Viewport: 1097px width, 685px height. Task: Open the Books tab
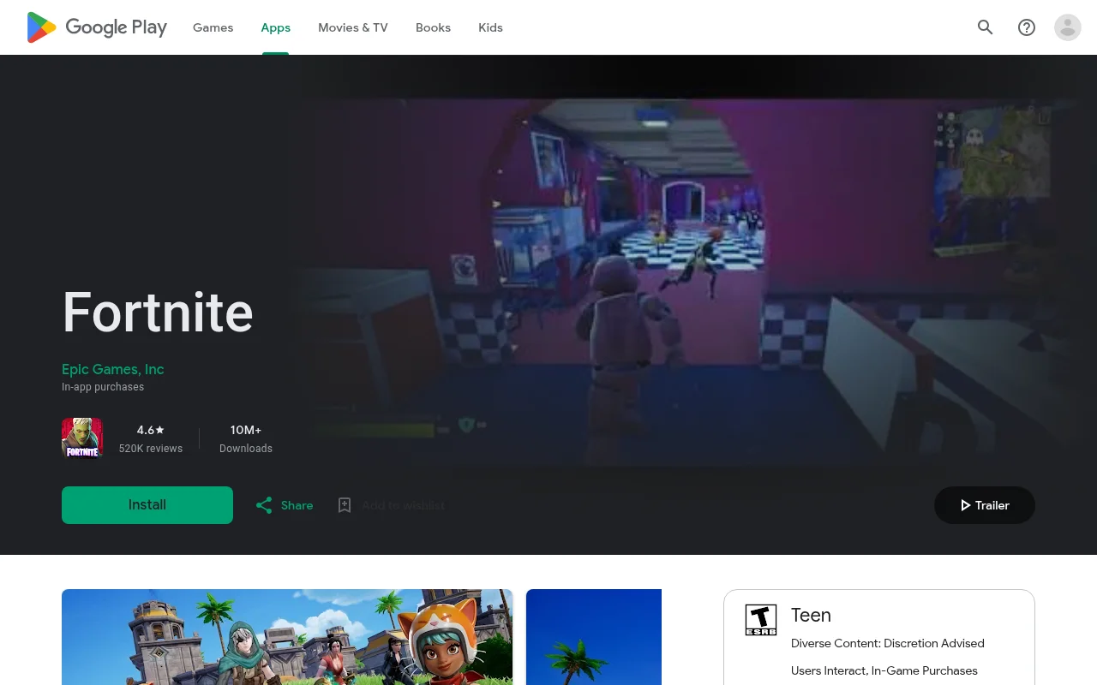pos(433,27)
